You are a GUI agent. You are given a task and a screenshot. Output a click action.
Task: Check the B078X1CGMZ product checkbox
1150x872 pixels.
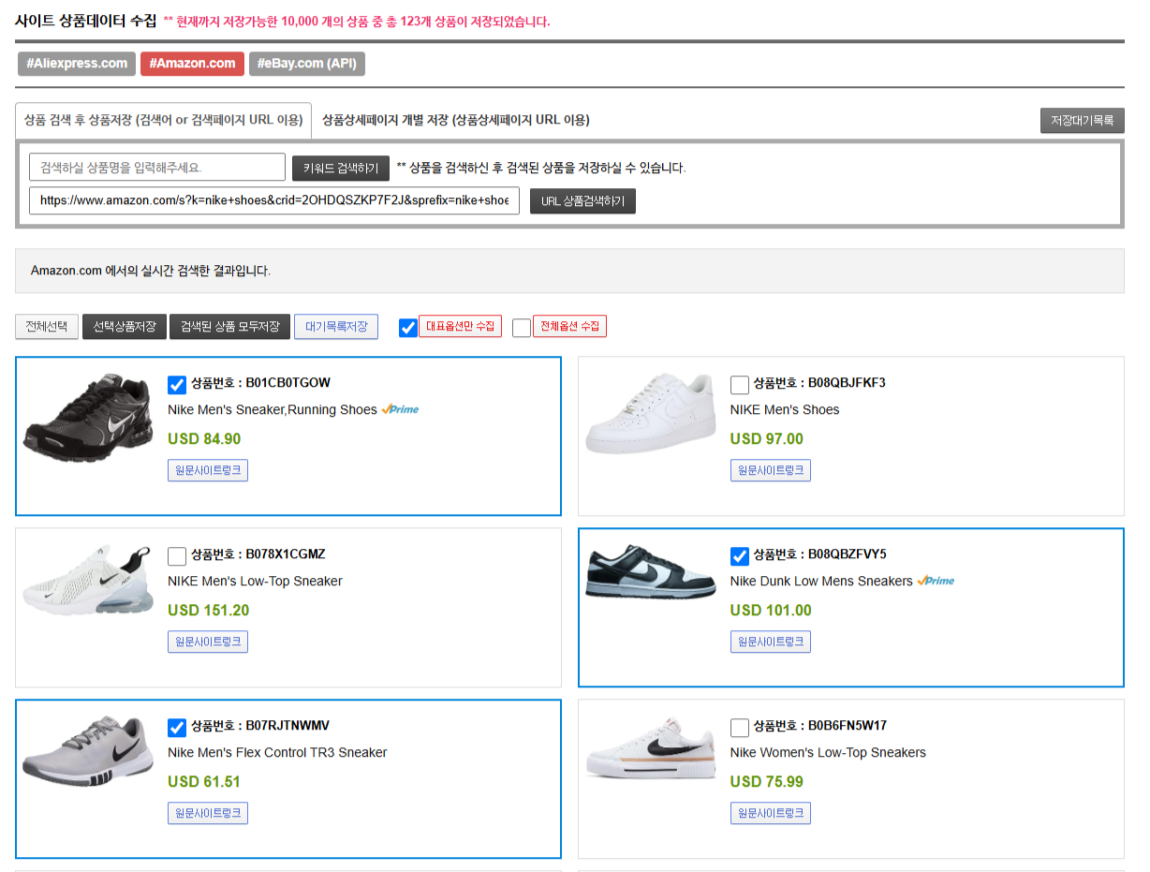click(177, 556)
